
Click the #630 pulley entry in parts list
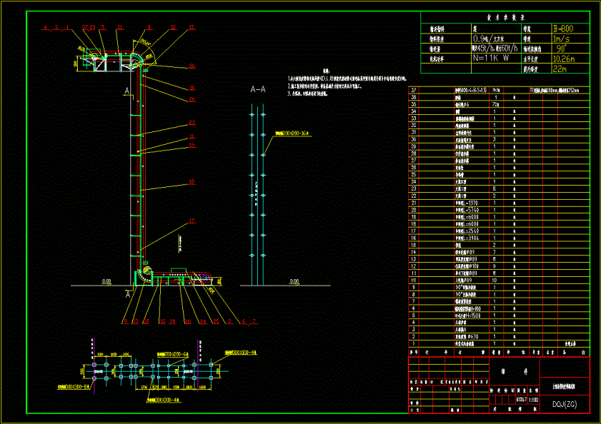pyautogui.click(x=467, y=337)
